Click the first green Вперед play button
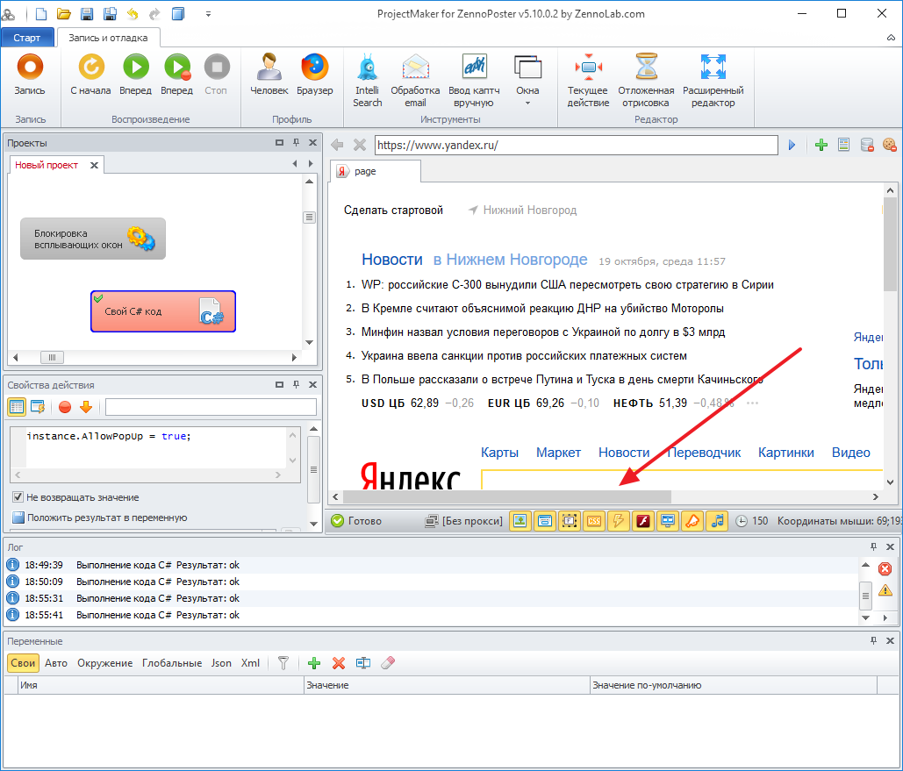Image resolution: width=903 pixels, height=771 pixels. tap(136, 74)
